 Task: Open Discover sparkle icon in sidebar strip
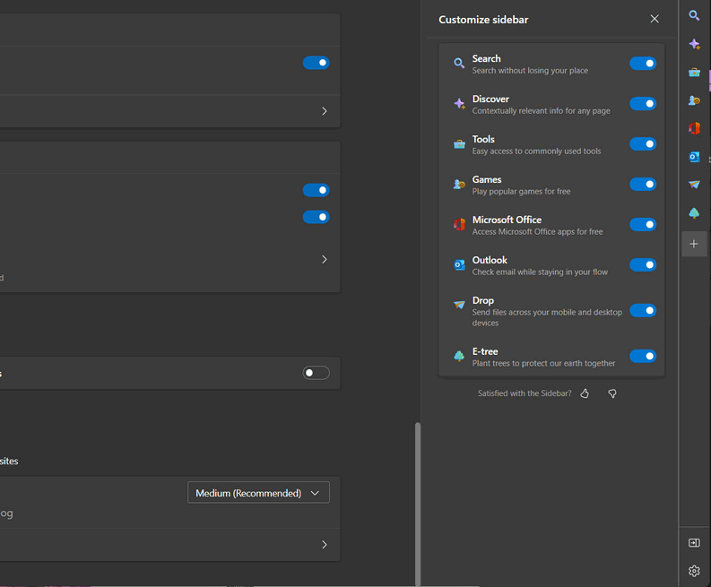coord(694,44)
